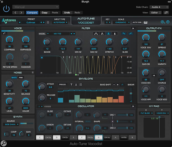Open the Key C dropdown
172x147 pixels.
(108, 22)
